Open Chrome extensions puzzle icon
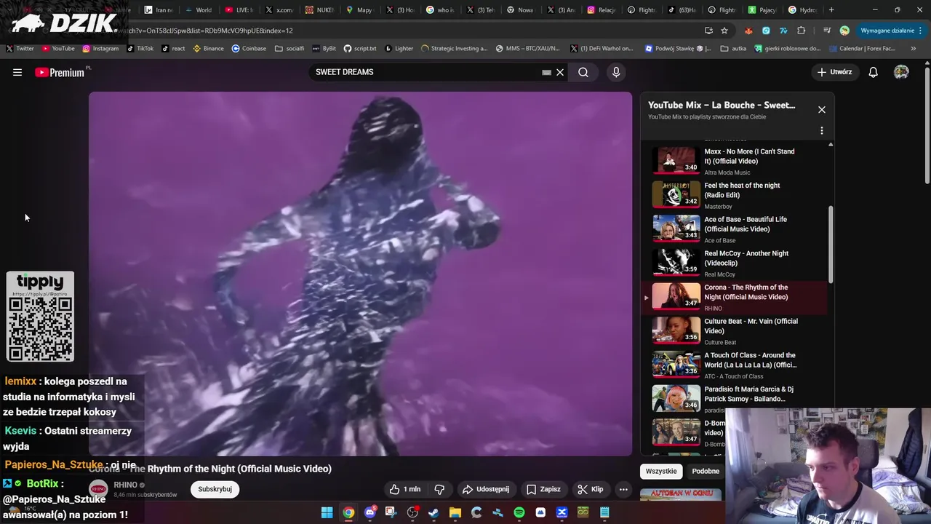Screen dimensions: 931x524 [x=802, y=31]
